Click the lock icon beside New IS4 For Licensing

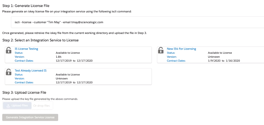click(161, 50)
